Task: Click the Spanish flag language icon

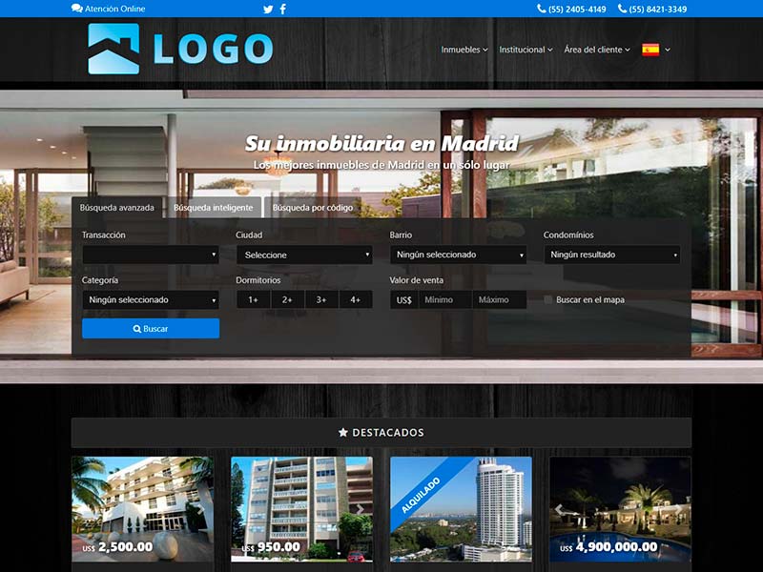Action: 650,50
